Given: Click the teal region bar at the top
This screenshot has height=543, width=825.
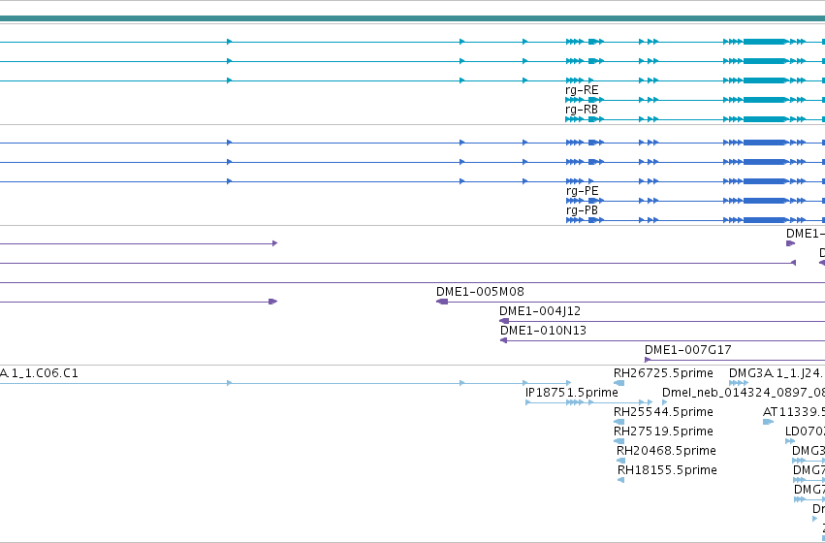Looking at the screenshot, I should point(413,18).
